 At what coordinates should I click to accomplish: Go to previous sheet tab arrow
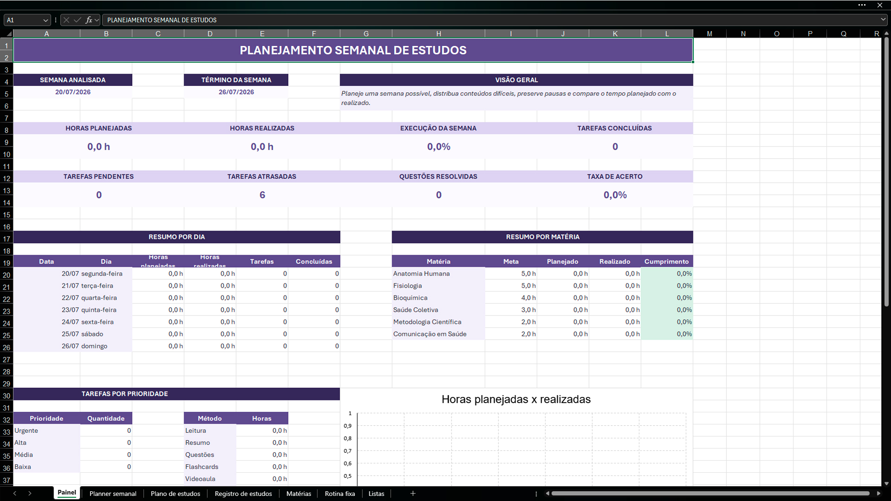point(15,494)
